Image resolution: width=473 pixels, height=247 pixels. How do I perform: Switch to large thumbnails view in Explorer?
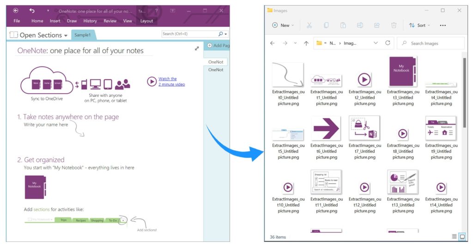click(x=462, y=237)
